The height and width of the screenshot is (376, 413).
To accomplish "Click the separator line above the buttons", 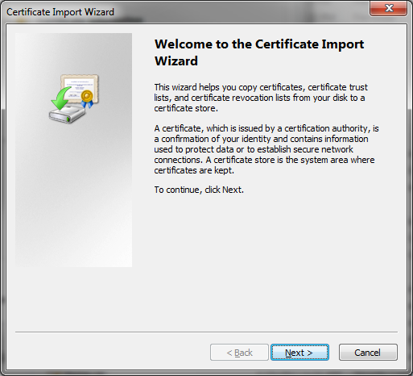I will click(x=206, y=332).
